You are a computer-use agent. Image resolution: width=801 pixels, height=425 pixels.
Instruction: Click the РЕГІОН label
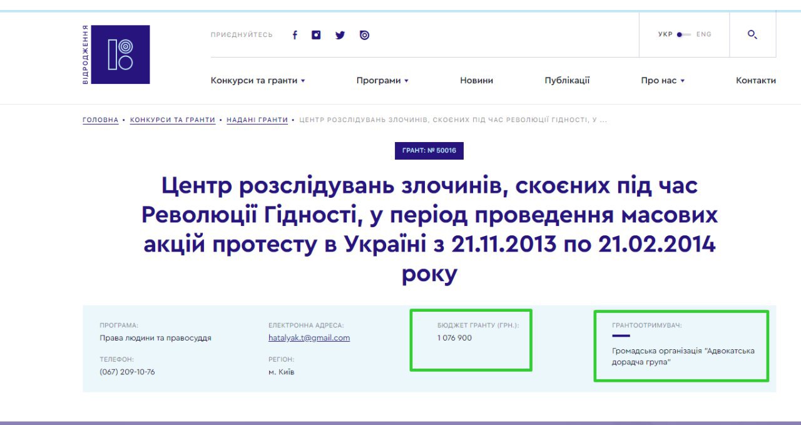coord(281,359)
